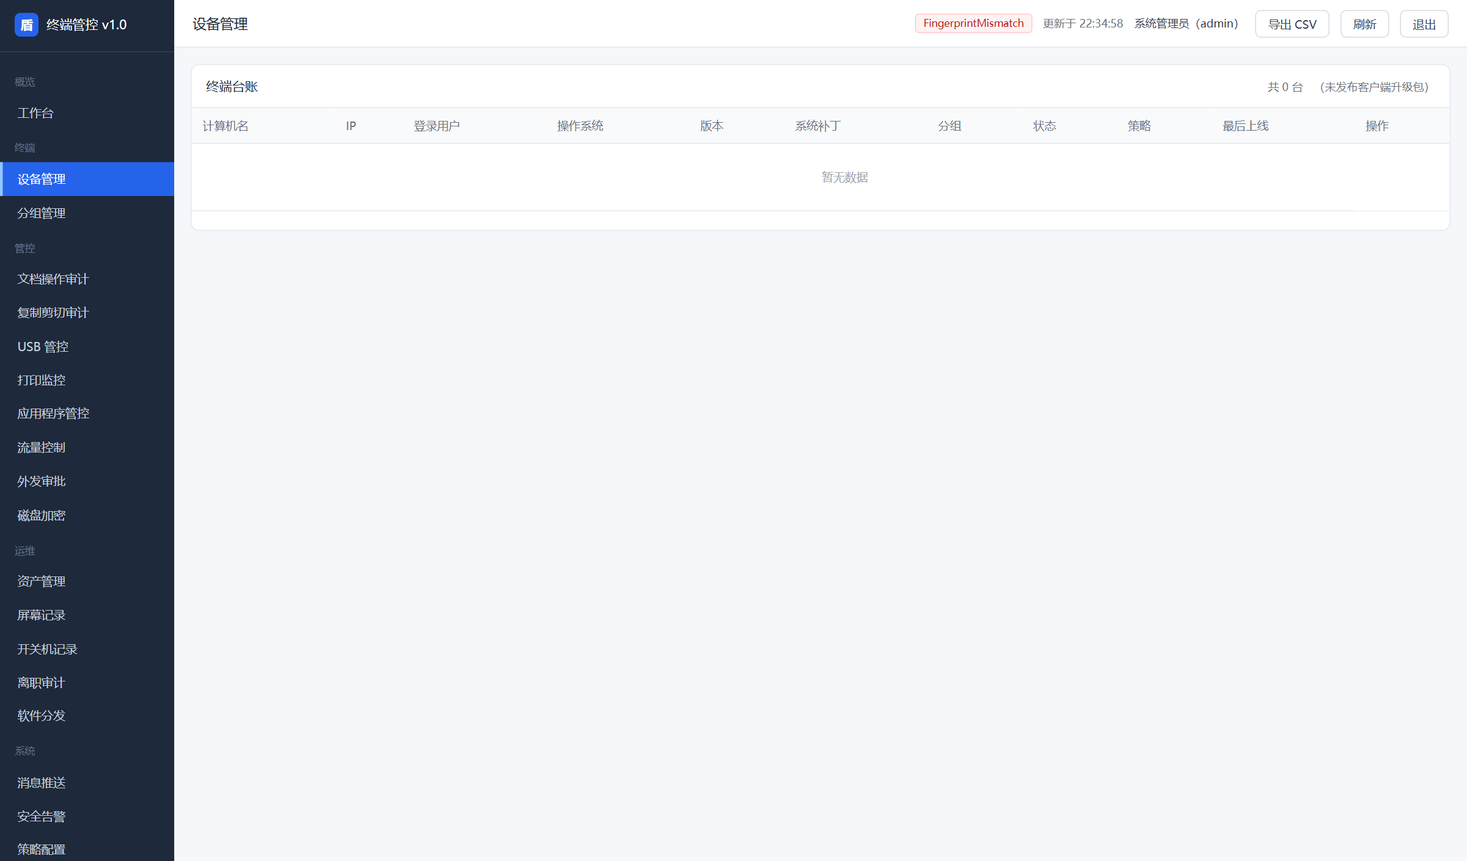Click the FingerprintMismatch status badge
The height and width of the screenshot is (861, 1467).
point(973,23)
